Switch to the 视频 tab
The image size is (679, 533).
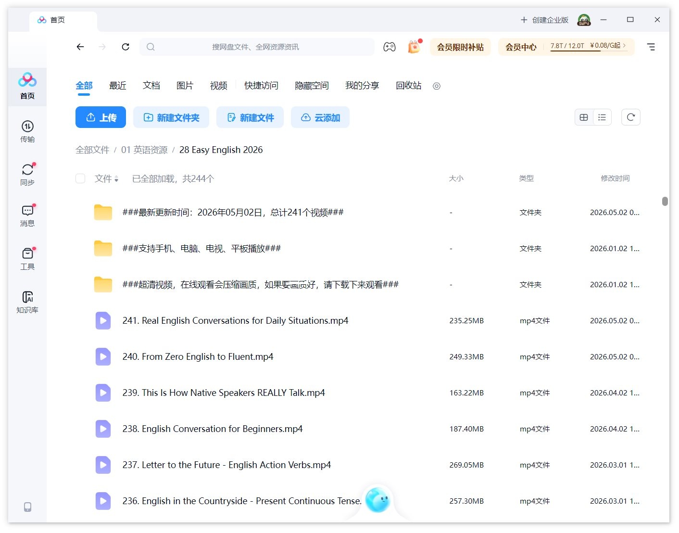(219, 86)
